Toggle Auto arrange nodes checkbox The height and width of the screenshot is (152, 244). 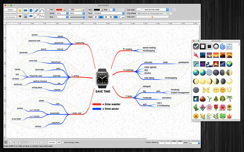pyautogui.click(x=63, y=142)
